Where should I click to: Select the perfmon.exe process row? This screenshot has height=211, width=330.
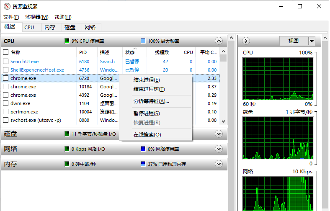click(111, 112)
